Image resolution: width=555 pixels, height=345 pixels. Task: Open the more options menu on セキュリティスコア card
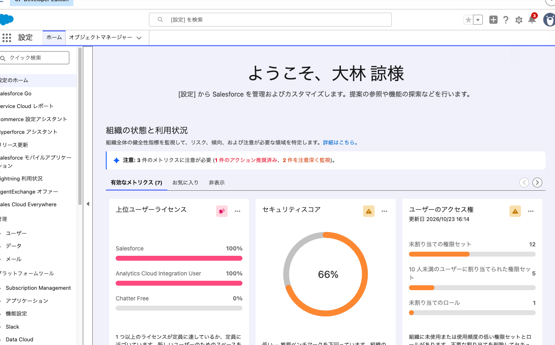coord(384,211)
